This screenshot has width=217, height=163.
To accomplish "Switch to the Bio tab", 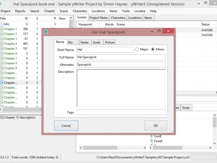I will (x=73, y=42).
